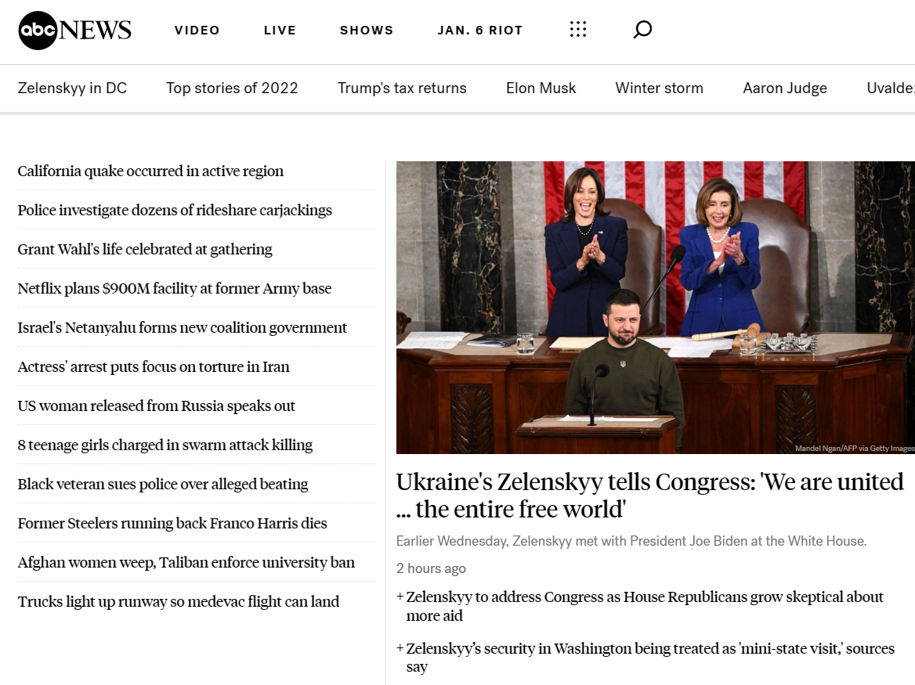Open the search magnifier icon
The width and height of the screenshot is (915, 685).
tap(642, 31)
